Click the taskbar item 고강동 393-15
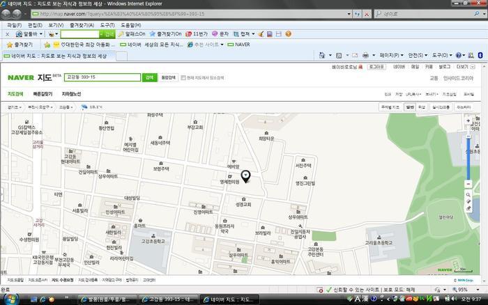This screenshot has height=305, width=488. (169, 299)
